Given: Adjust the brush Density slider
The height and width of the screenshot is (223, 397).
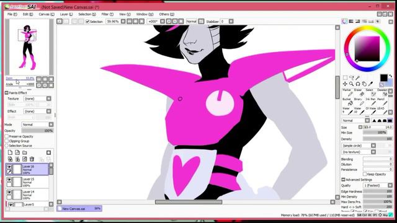Looking at the screenshot, I should [x=378, y=139].
